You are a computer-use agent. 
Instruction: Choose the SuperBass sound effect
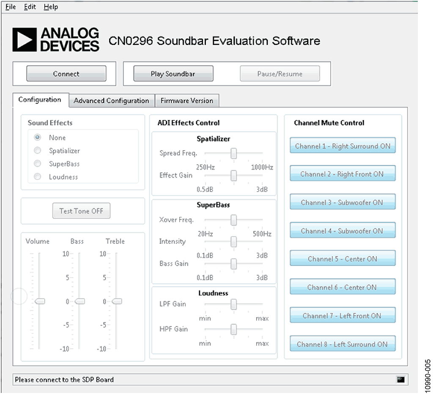(x=38, y=164)
